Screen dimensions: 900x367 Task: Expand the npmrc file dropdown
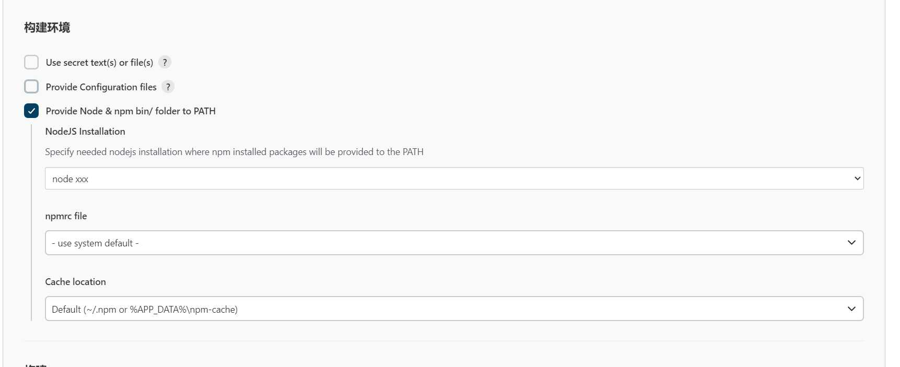click(x=454, y=243)
